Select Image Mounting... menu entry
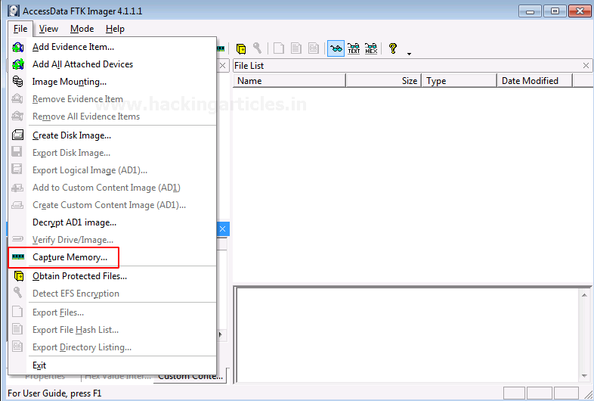Viewport: 594px width, 401px height. tap(113, 82)
